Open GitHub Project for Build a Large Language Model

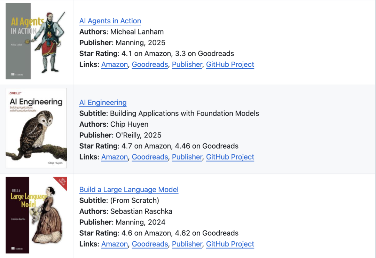(230, 244)
